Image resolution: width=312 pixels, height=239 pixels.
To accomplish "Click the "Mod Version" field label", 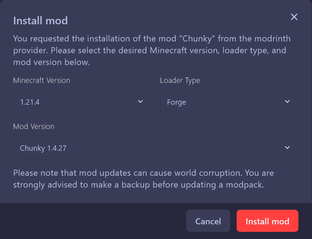I will click(34, 126).
